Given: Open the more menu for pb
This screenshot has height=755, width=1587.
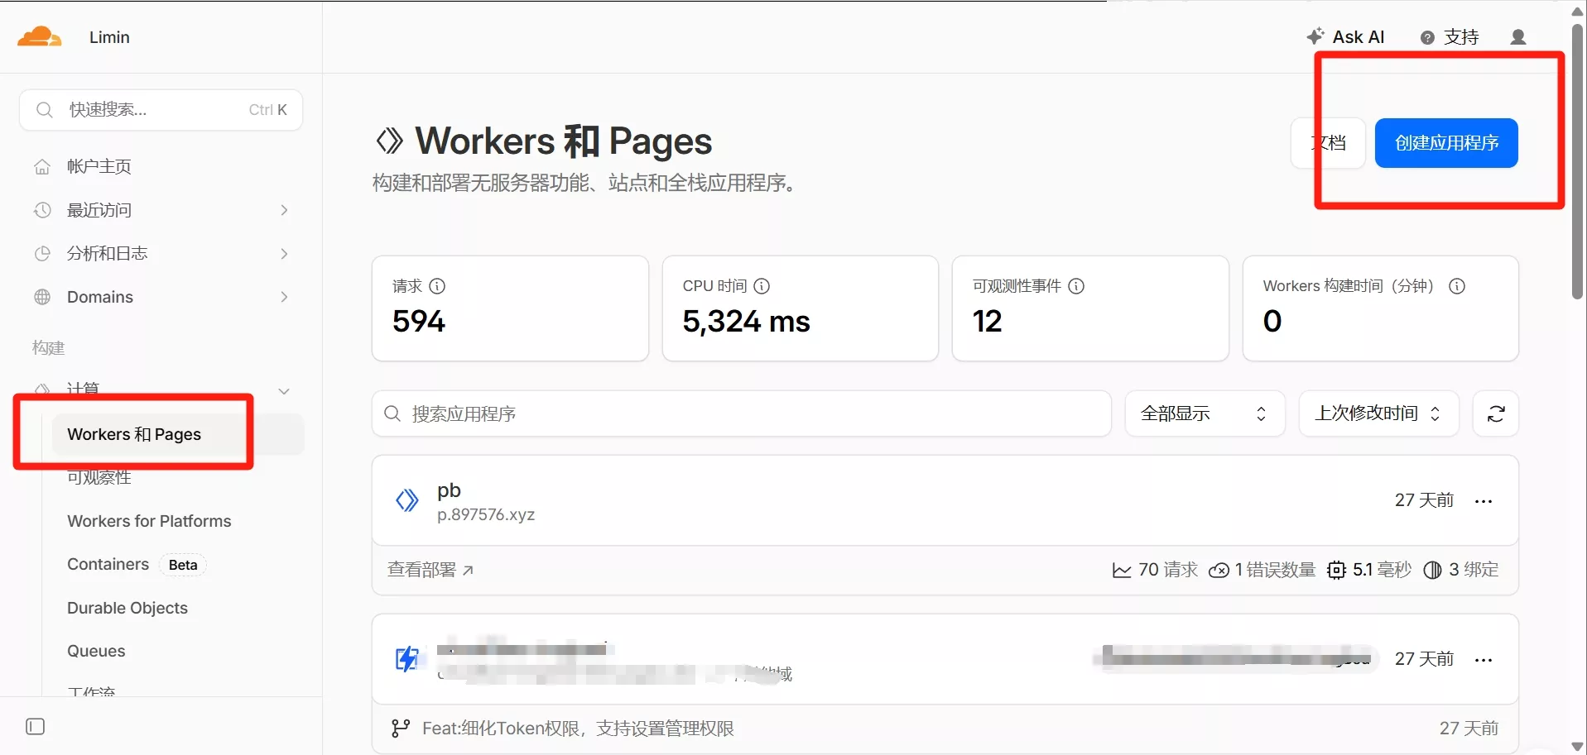Looking at the screenshot, I should [x=1484, y=501].
